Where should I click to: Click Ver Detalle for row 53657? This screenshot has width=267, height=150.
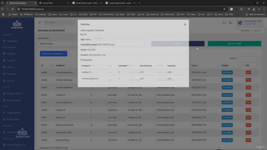pyautogui.click(x=227, y=117)
